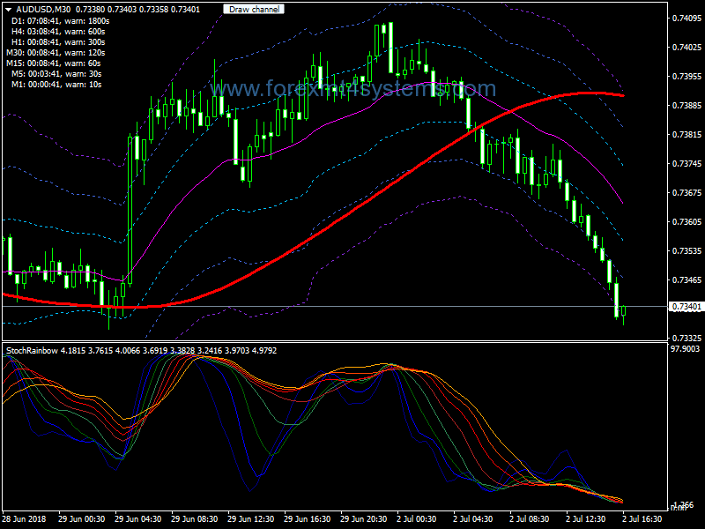Click the 0.73674 price scale label
The image size is (705, 529).
(x=686, y=192)
